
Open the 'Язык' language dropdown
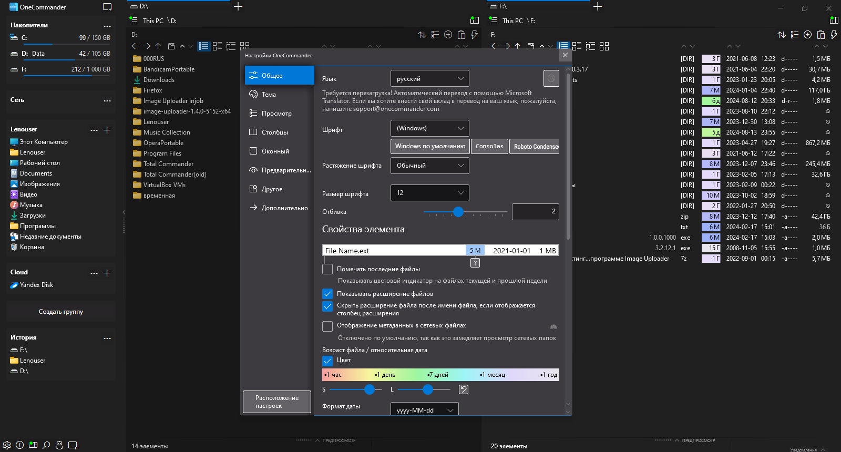[430, 78]
